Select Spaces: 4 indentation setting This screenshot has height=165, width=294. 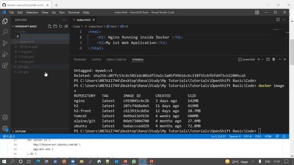coord(235,137)
